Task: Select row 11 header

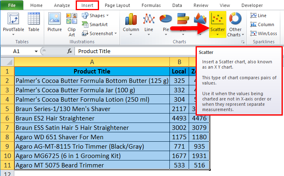Action: pyautogui.click(x=7, y=165)
